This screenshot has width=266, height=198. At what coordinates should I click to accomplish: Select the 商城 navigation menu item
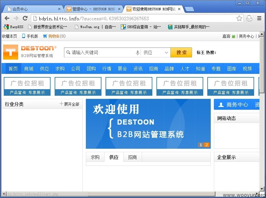point(29,69)
